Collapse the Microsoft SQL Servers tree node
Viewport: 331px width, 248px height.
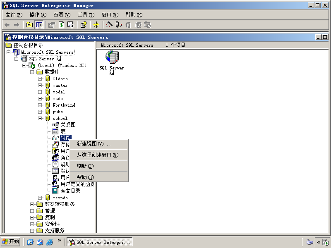(x=8, y=52)
